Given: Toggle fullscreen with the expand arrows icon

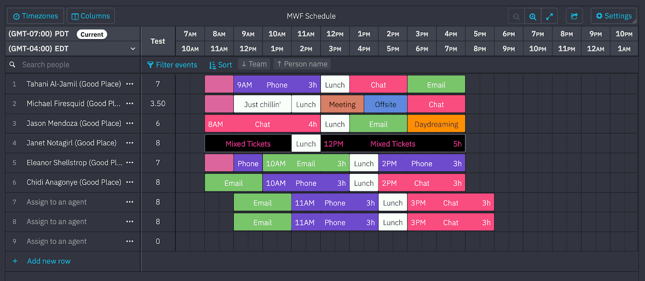Looking at the screenshot, I should (549, 17).
